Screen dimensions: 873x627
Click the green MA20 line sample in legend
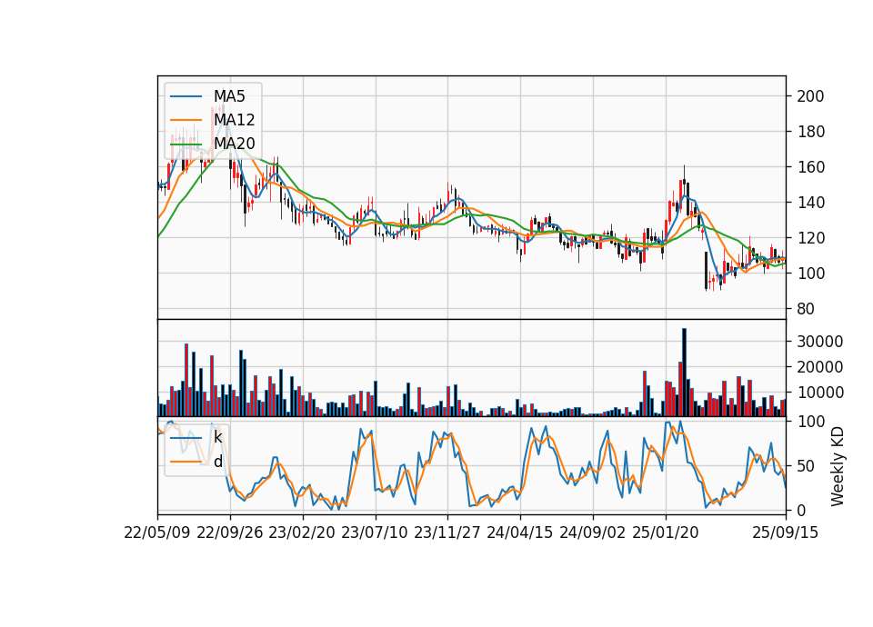[186, 144]
